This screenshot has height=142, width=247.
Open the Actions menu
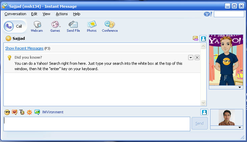pyautogui.click(x=62, y=14)
